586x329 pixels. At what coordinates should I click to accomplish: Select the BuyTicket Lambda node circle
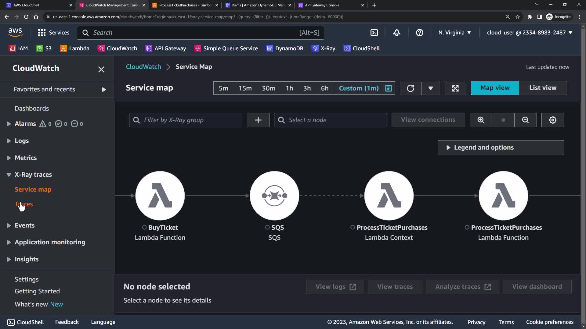point(160,196)
